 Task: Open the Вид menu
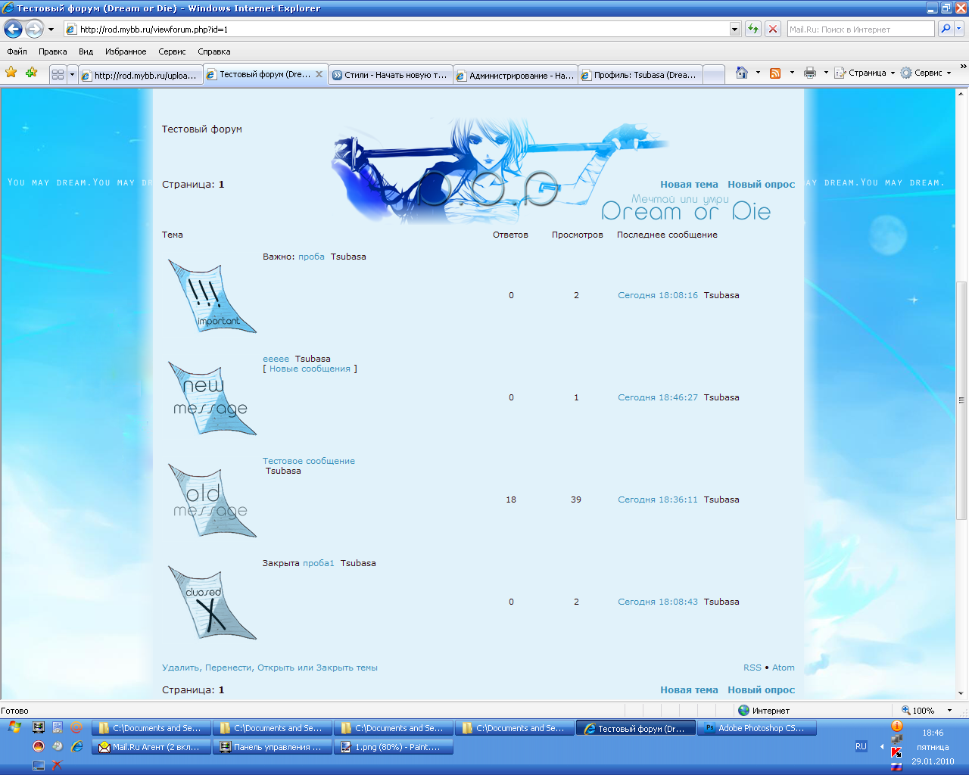click(x=86, y=51)
